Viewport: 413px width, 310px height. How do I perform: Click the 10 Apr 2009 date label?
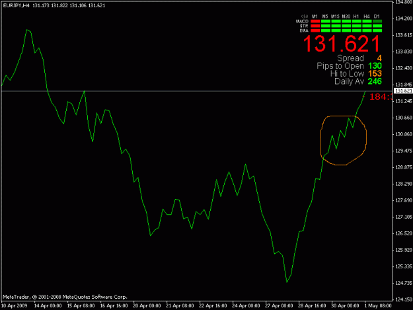coord(15,306)
